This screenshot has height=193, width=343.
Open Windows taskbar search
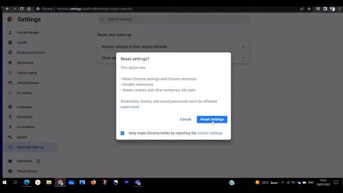tap(15, 182)
